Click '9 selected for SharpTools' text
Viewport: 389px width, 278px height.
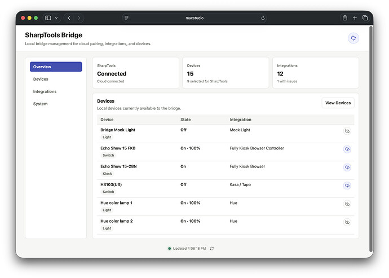tap(207, 81)
